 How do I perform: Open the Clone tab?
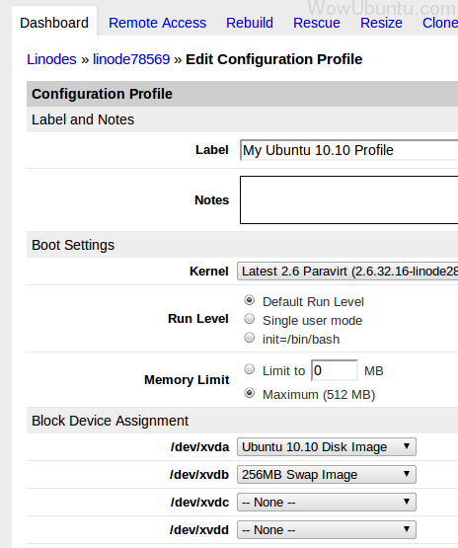click(x=440, y=23)
